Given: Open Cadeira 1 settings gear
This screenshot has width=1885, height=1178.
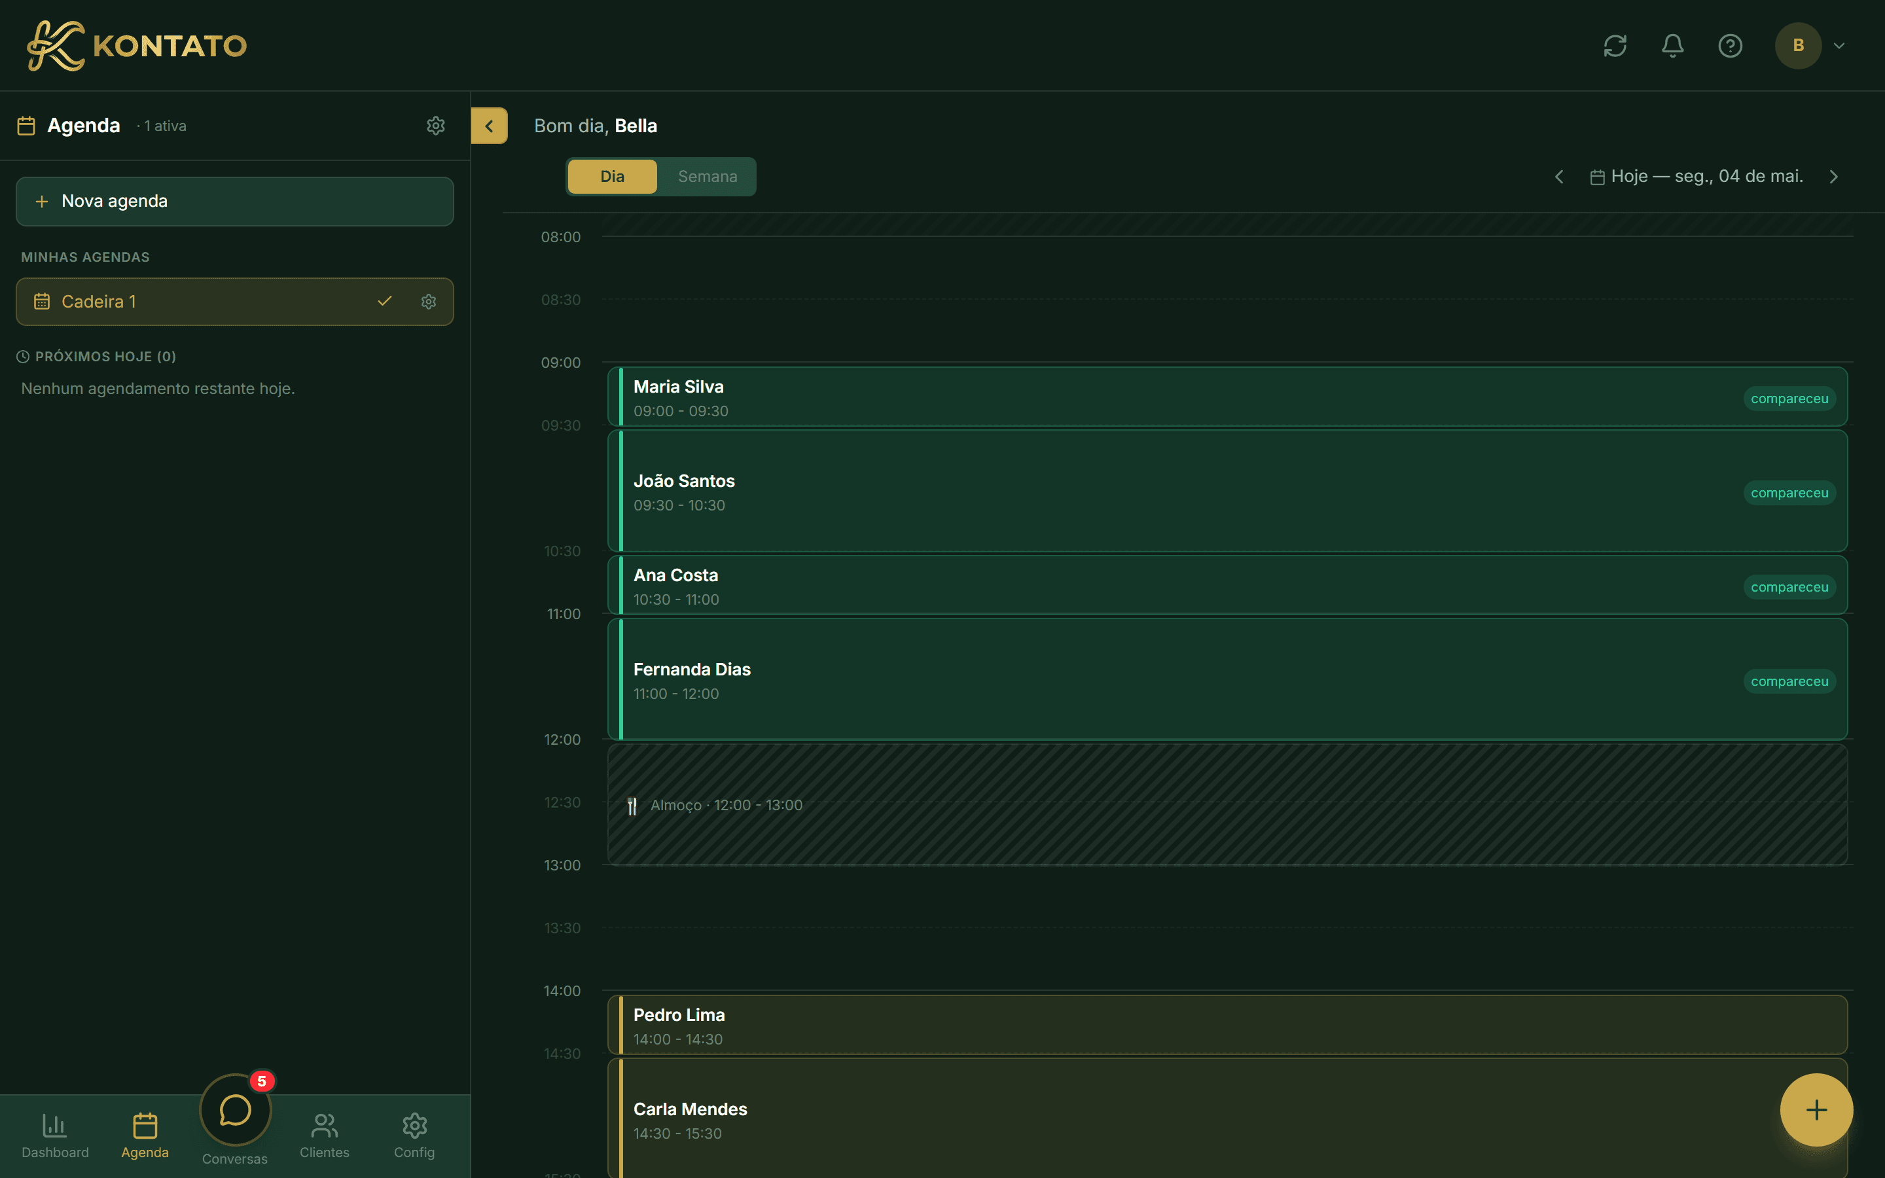Looking at the screenshot, I should 429,302.
